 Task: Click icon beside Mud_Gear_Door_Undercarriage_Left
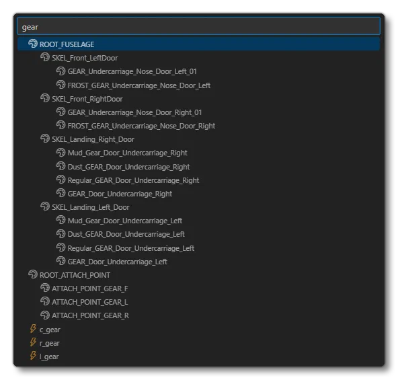click(x=61, y=220)
